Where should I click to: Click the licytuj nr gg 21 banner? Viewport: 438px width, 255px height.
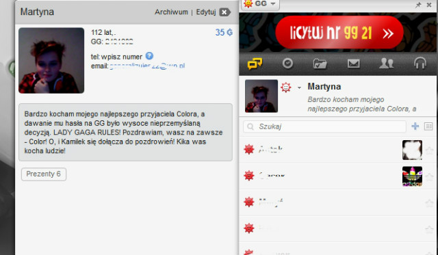tap(339, 32)
